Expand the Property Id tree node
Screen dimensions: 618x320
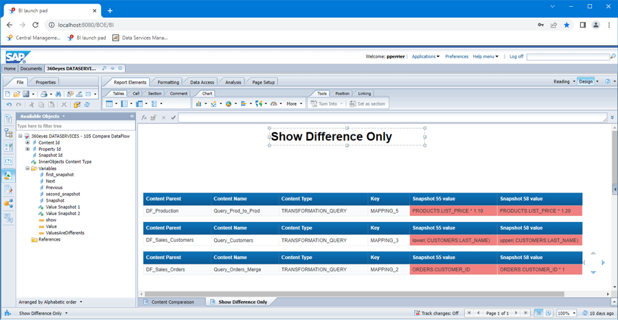(27, 149)
